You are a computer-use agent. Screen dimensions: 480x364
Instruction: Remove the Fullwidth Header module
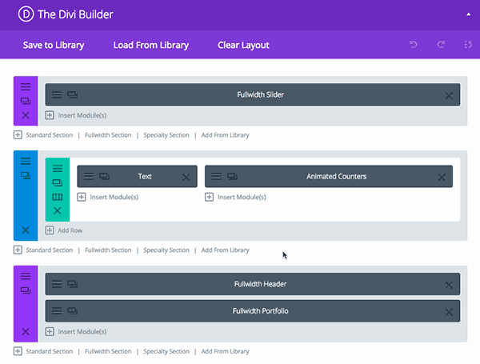tap(449, 286)
